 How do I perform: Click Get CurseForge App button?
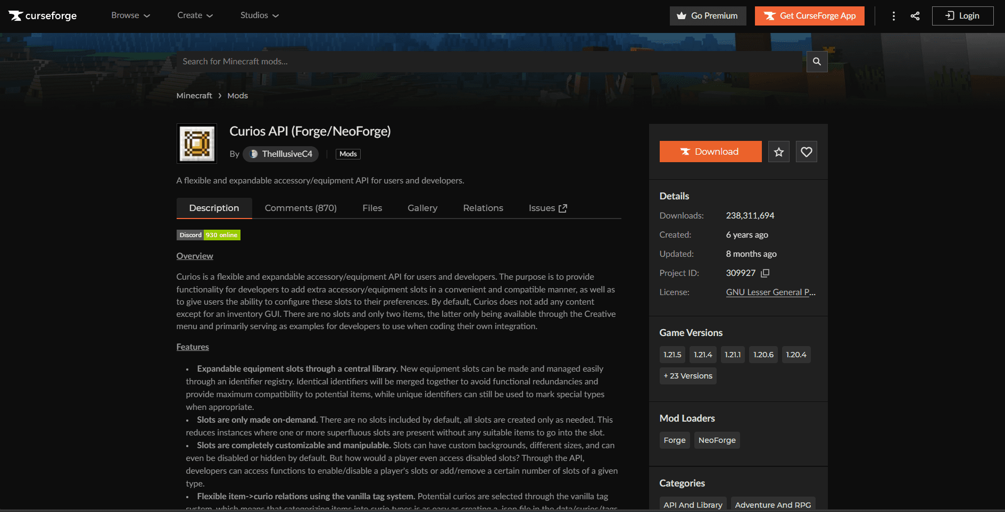click(x=810, y=16)
